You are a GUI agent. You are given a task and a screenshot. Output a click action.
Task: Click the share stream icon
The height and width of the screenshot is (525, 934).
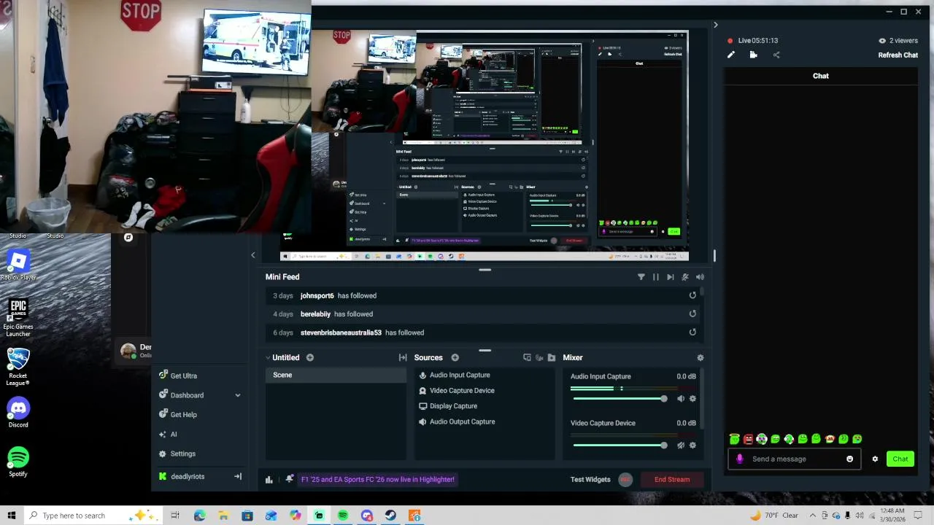776,55
